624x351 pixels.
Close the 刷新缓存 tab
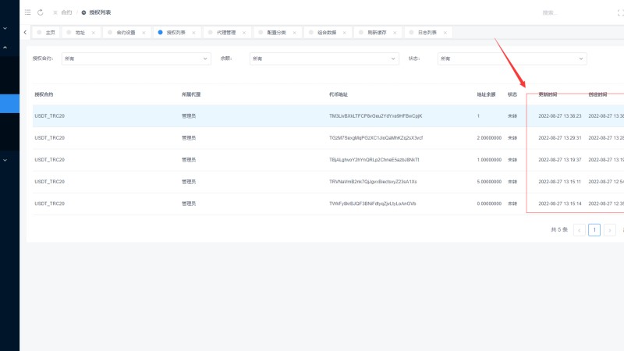pyautogui.click(x=395, y=33)
